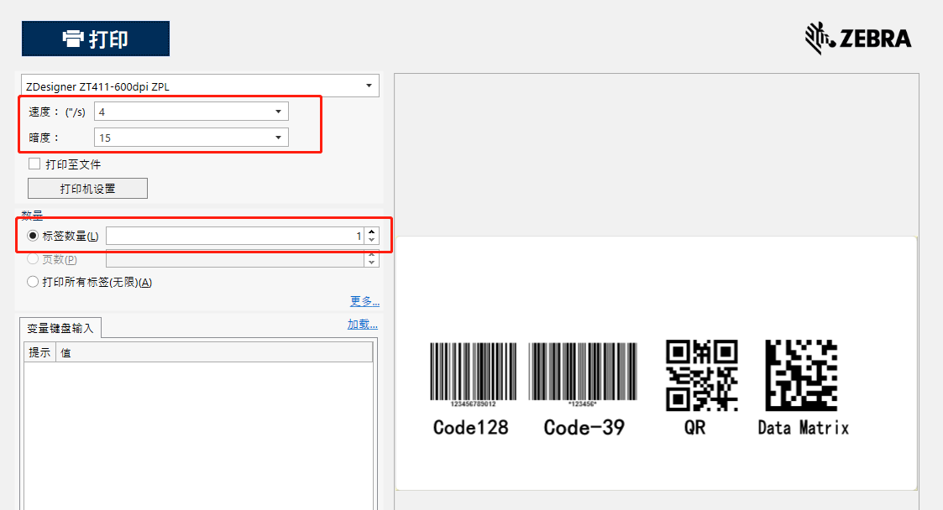
Task: Click the 'Data Matrix' caption text
Action: [804, 428]
